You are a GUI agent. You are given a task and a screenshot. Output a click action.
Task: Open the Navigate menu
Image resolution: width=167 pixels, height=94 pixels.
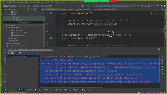pos(21,2)
